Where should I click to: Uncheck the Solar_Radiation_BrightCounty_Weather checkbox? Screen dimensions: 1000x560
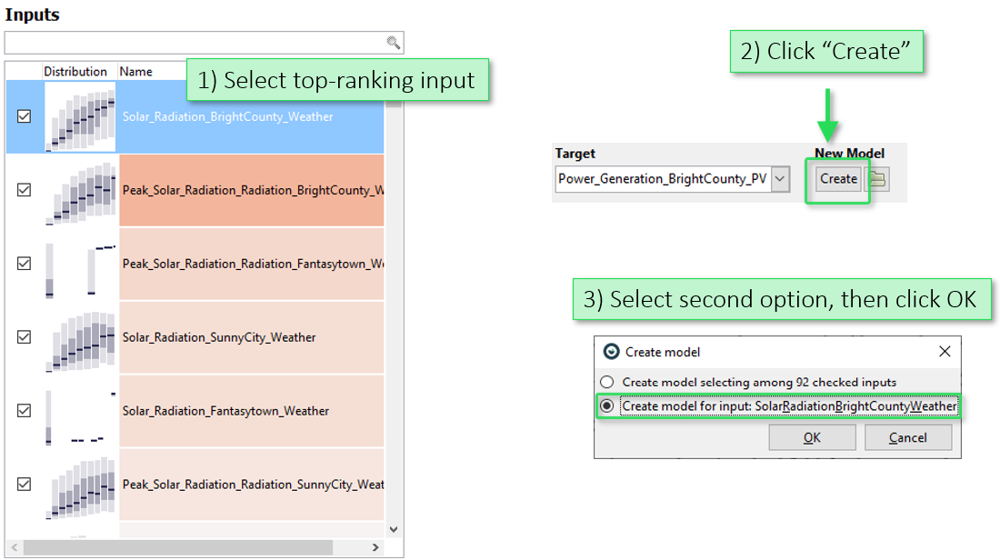click(x=25, y=116)
